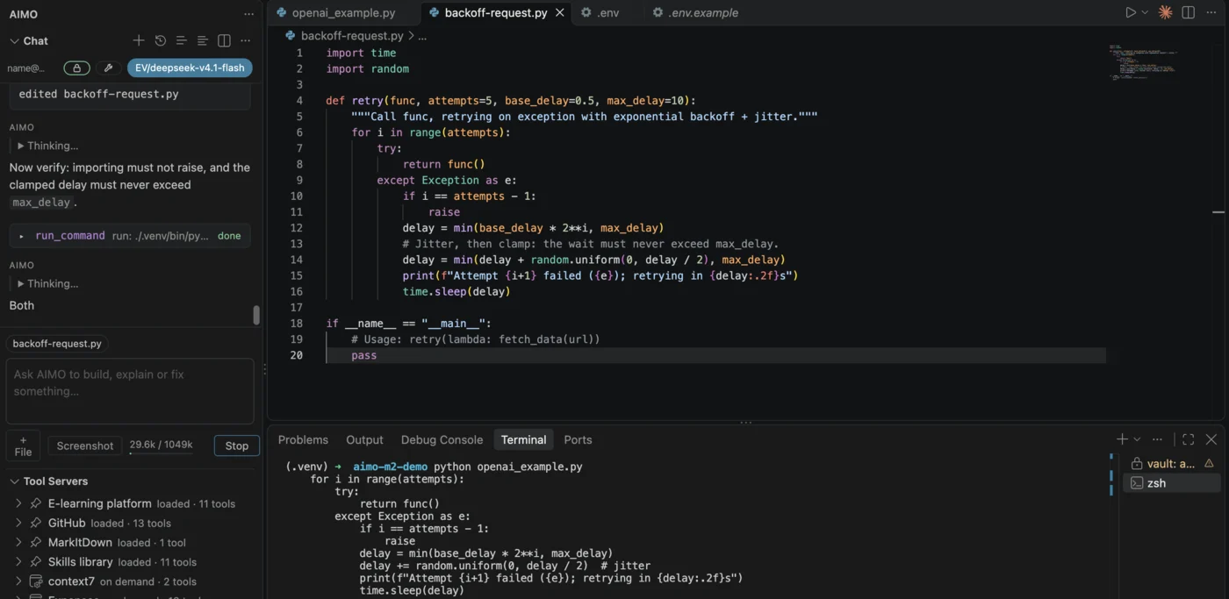Expand the run_command result row

point(130,236)
